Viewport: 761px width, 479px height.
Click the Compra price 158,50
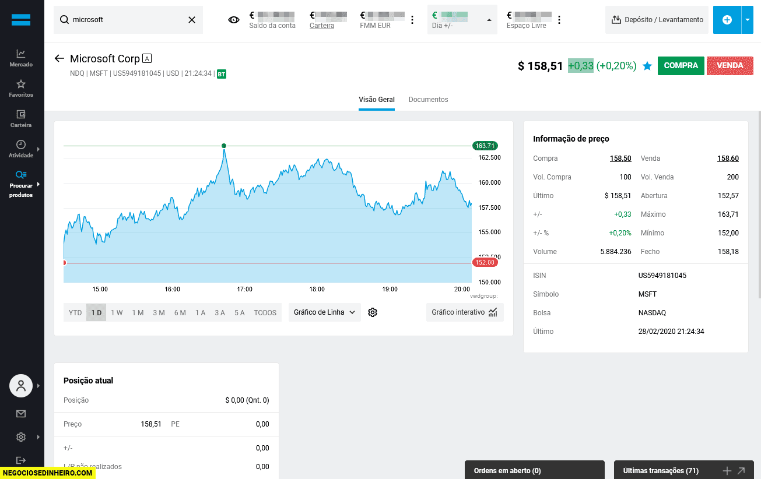click(620, 159)
